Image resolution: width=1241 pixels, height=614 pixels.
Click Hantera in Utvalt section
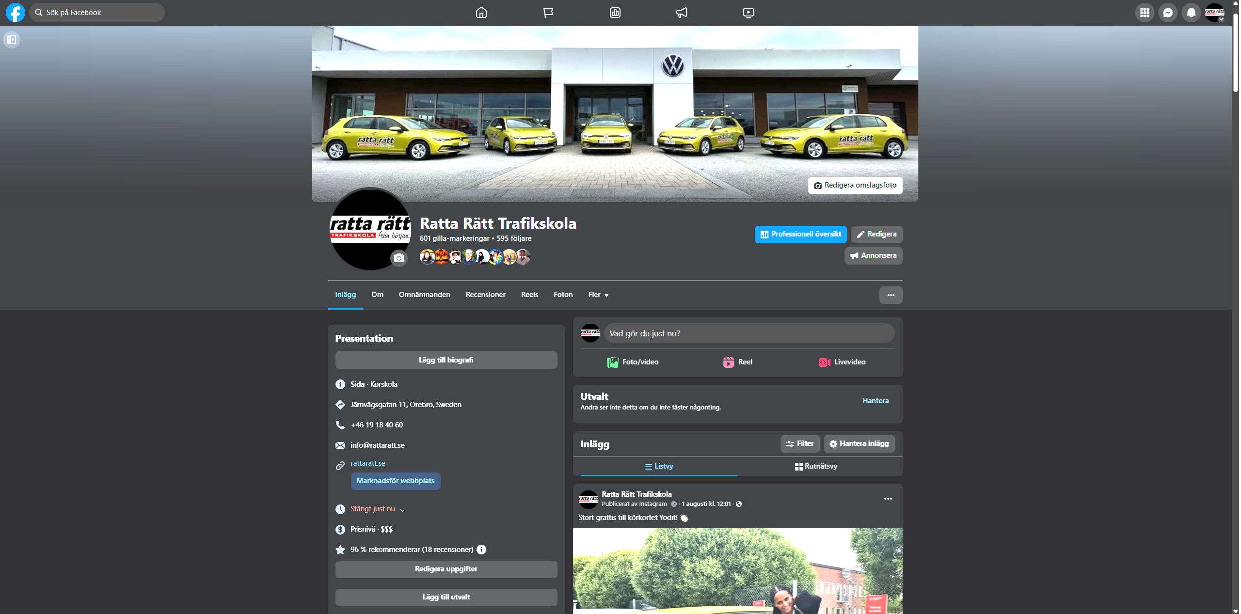pos(875,401)
